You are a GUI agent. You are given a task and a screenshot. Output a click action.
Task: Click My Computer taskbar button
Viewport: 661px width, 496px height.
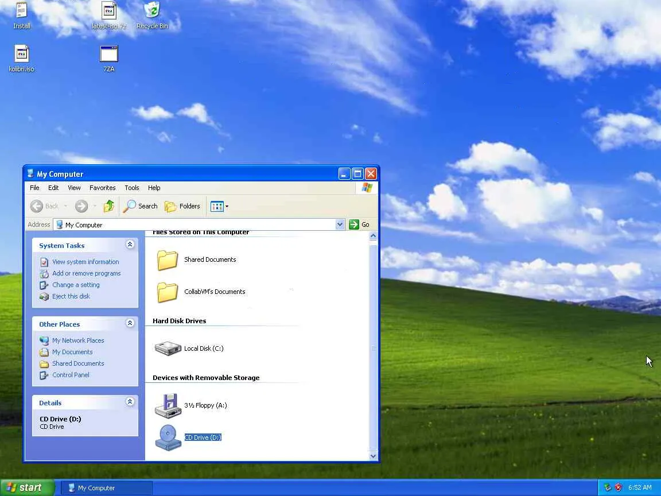pos(107,488)
